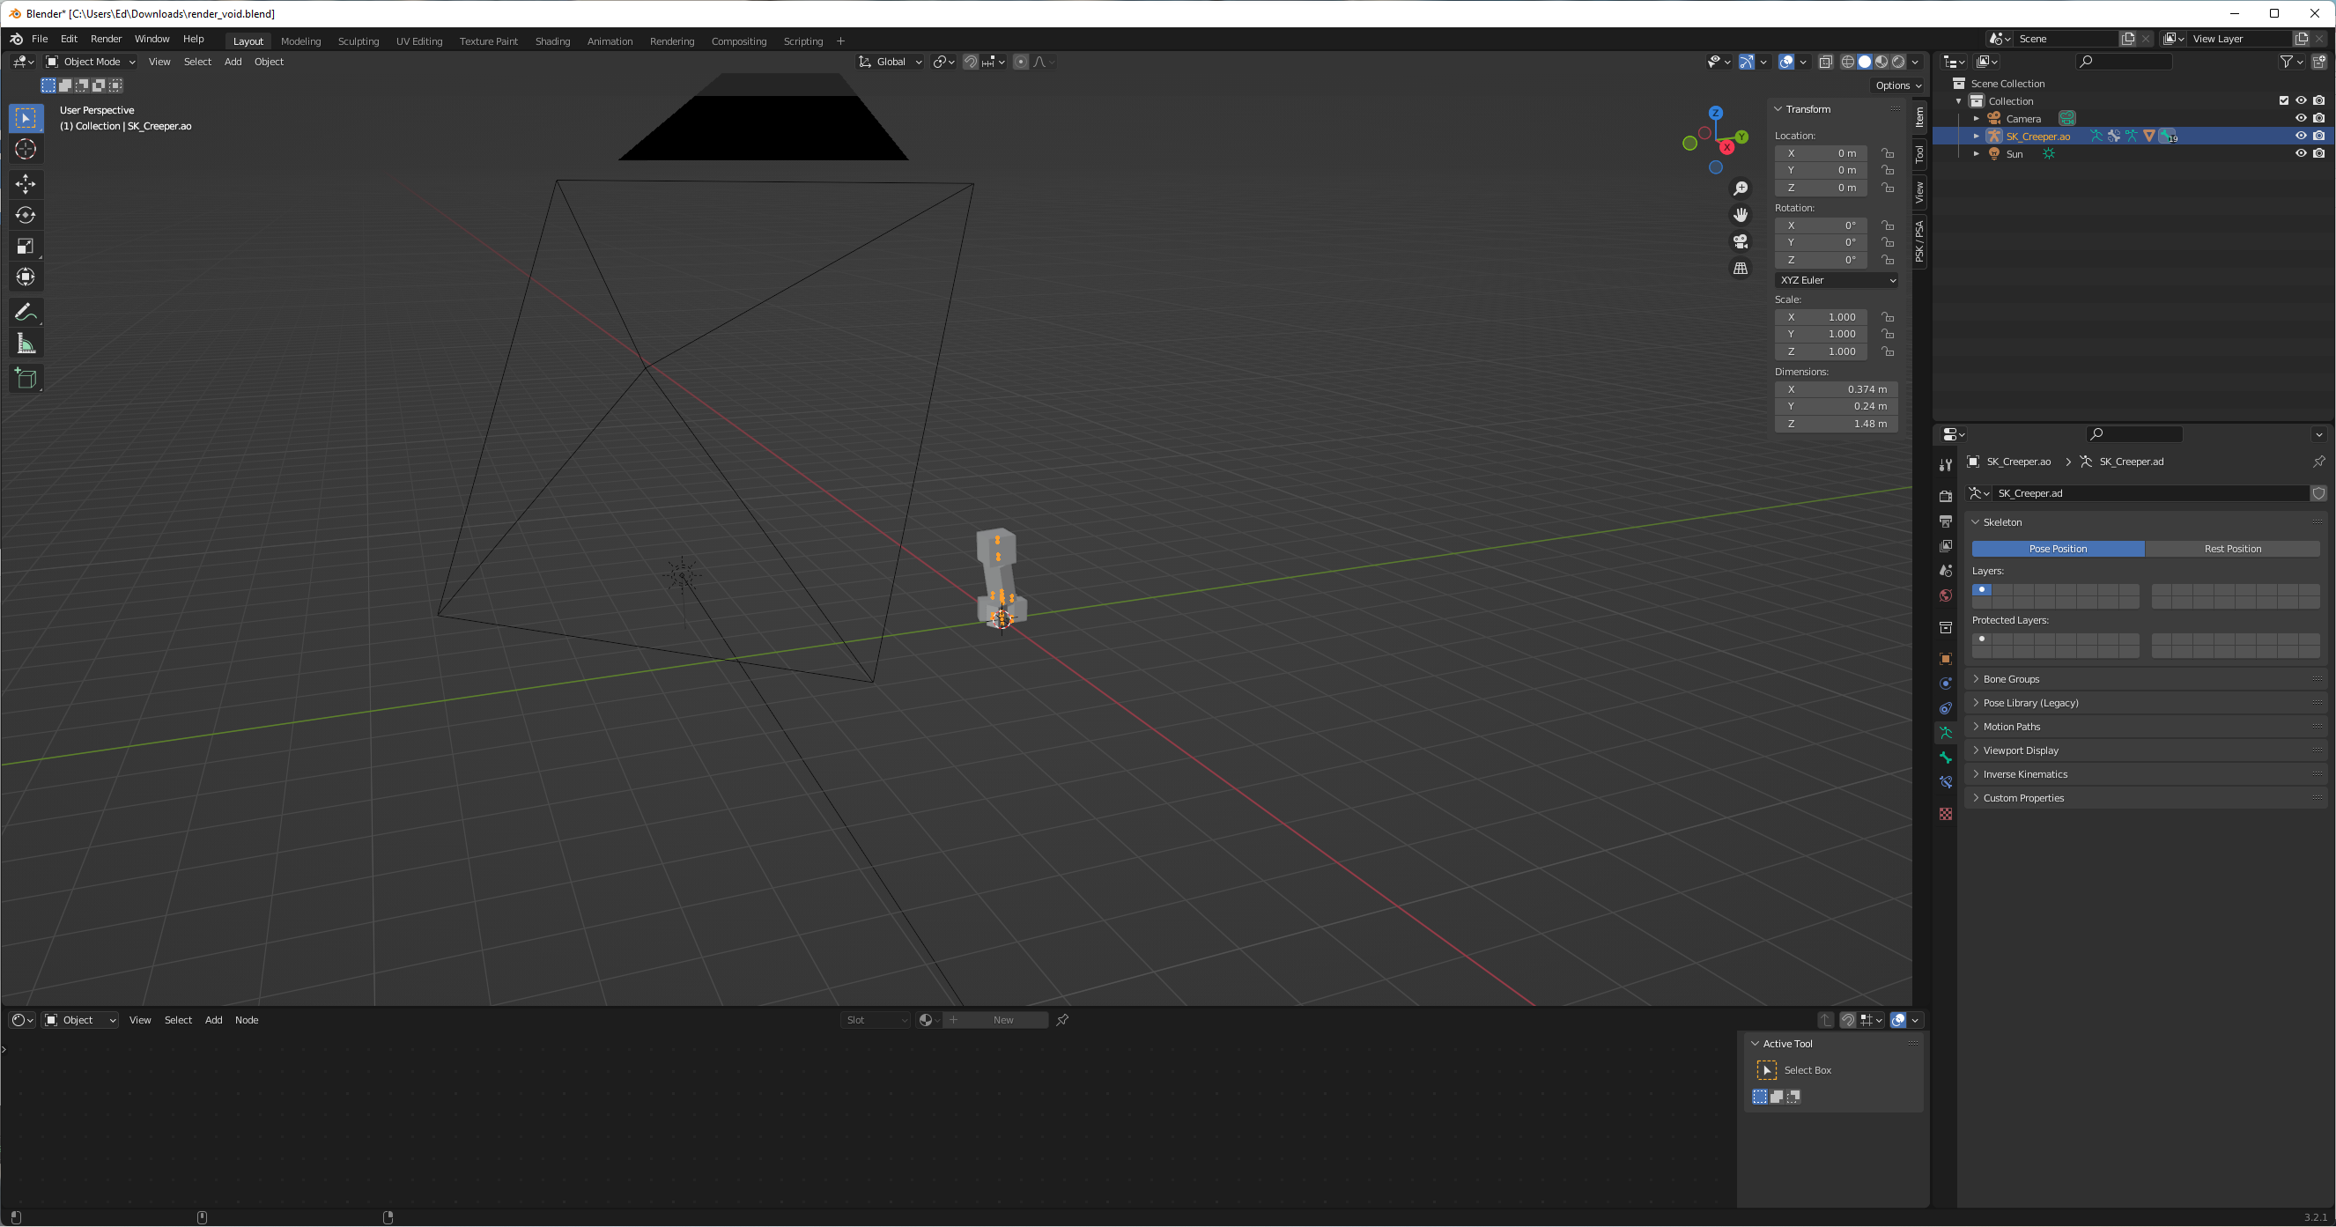Viewport: 2336px width, 1227px height.
Task: Switch to orthographic/perspective view grid icon
Action: point(1741,269)
